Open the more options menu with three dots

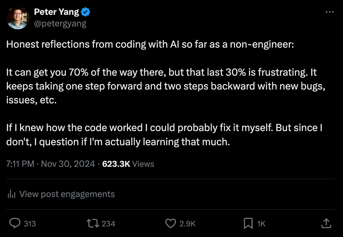330,12
